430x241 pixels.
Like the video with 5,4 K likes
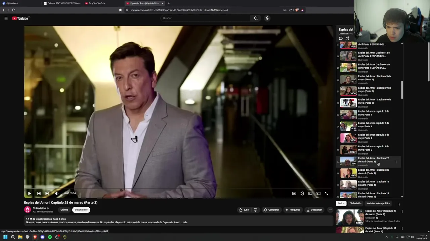(x=244, y=210)
